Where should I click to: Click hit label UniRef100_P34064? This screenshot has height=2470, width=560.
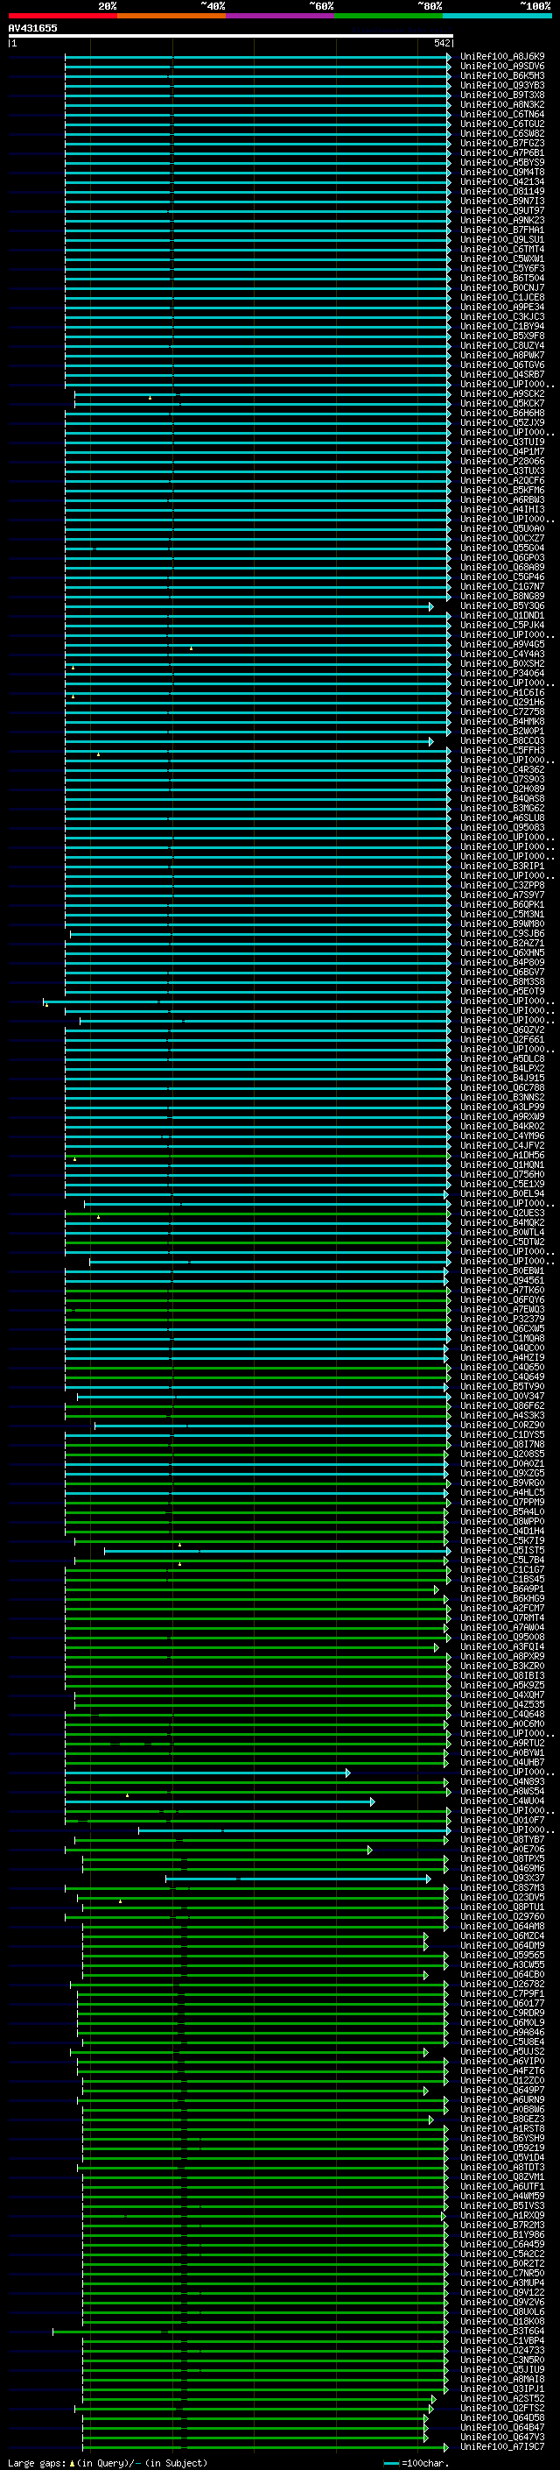point(502,673)
